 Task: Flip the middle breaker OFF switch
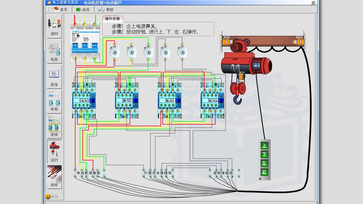coord(85,45)
